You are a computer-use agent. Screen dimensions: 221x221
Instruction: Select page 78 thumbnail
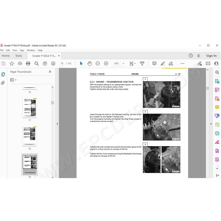[30, 136]
